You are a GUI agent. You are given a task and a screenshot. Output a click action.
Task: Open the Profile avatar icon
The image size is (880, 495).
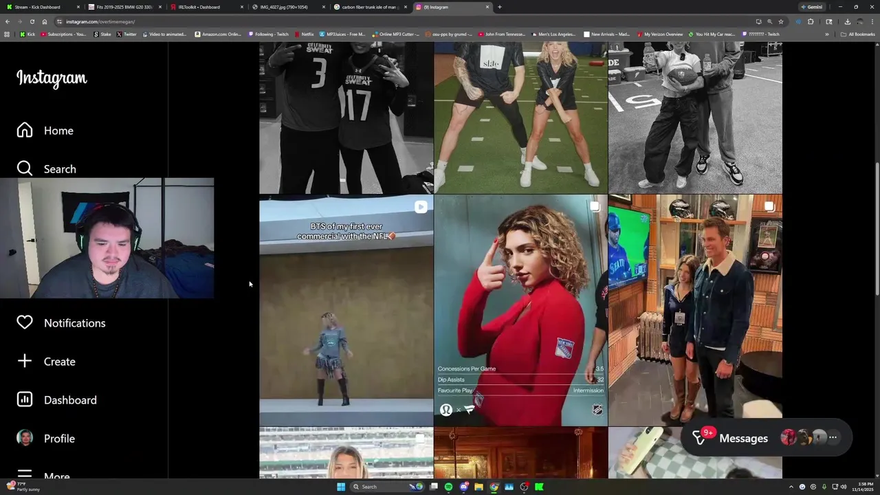point(25,438)
